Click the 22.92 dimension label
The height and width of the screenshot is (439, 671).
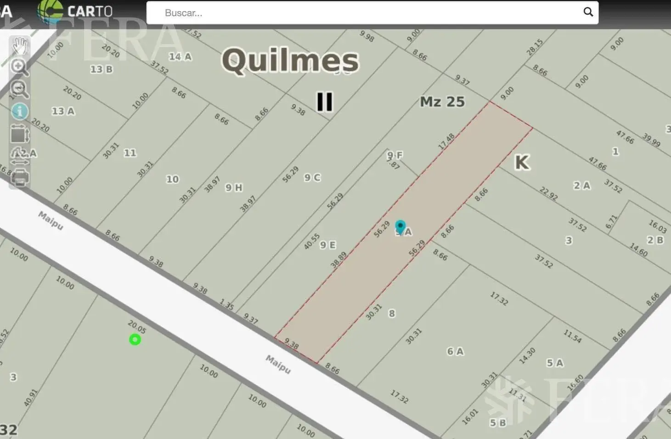[x=549, y=193]
